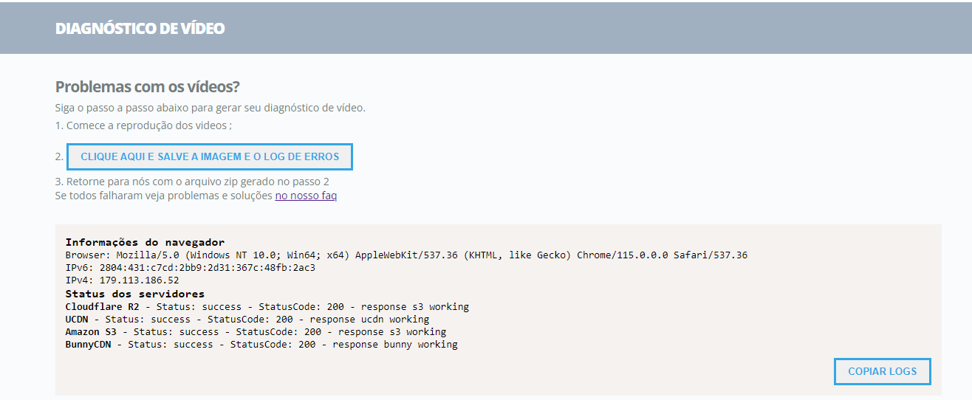Click the Chrome/115.0.0.0 version text
Image resolution: width=972 pixels, height=400 pixels.
[x=622, y=255]
